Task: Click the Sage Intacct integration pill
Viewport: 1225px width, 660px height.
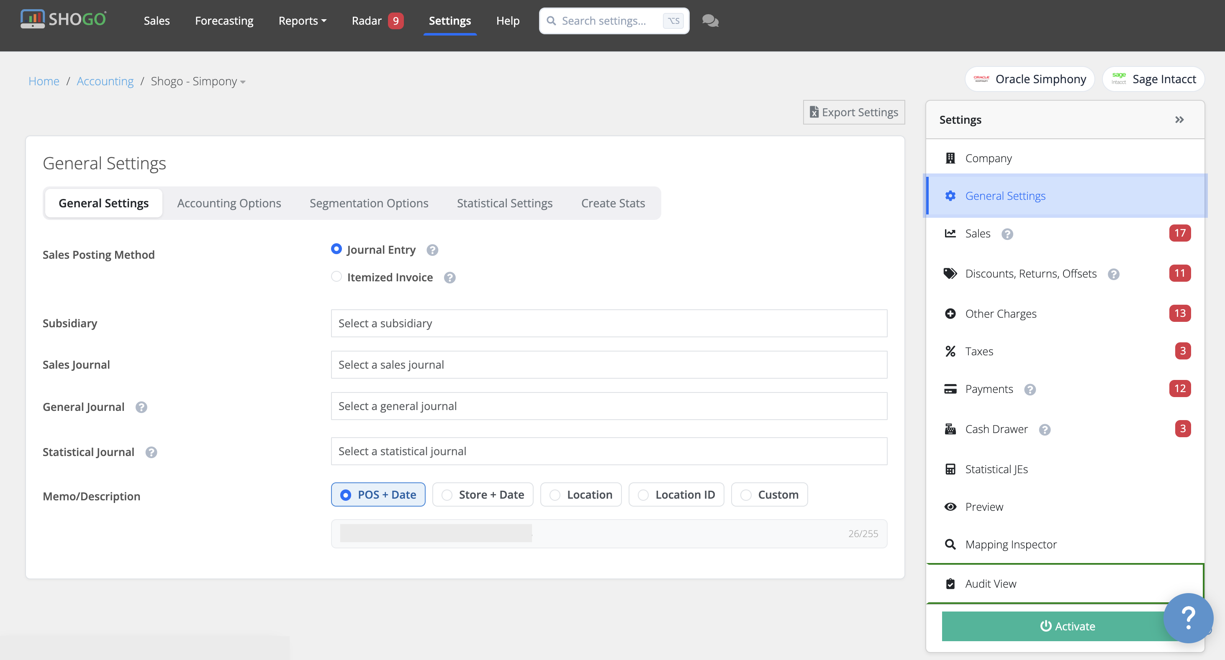Action: 1153,79
